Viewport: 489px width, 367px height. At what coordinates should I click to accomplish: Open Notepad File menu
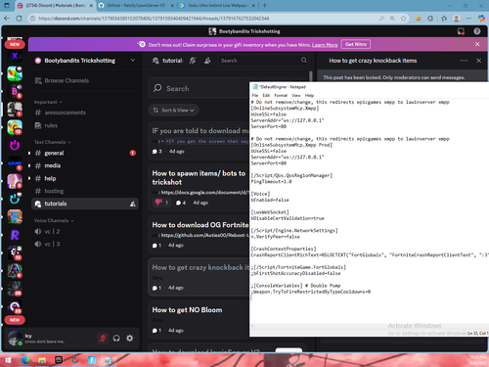[255, 95]
